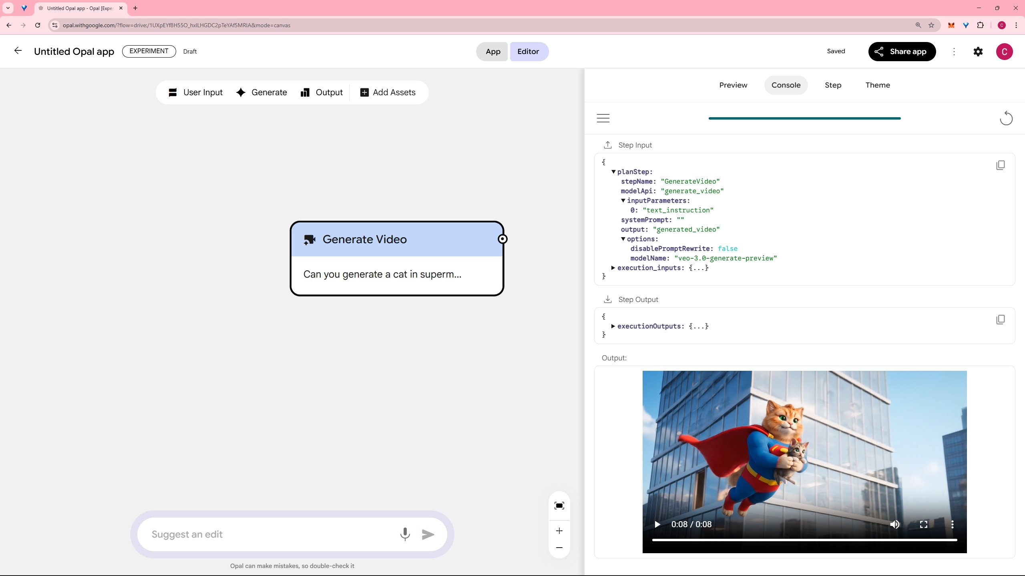Go back using the Opal back arrow
Viewport: 1025px width, 576px height.
tap(18, 51)
